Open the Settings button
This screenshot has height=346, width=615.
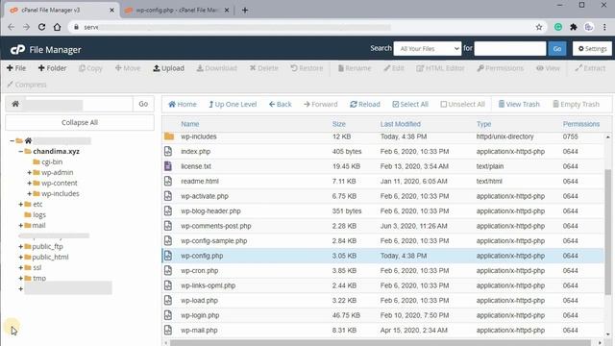tap(592, 49)
